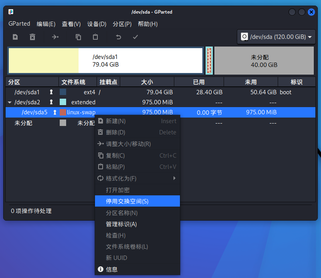Choose 打开加密 in context menu
Image resolution: width=321 pixels, height=278 pixels.
pyautogui.click(x=137, y=190)
